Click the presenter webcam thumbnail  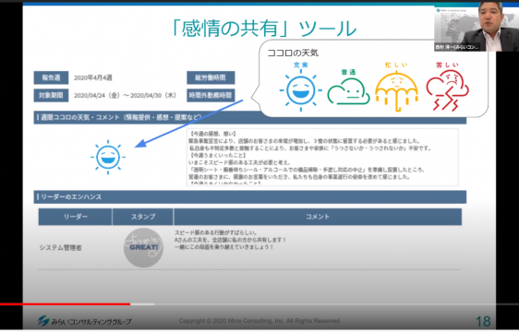pyautogui.click(x=477, y=27)
